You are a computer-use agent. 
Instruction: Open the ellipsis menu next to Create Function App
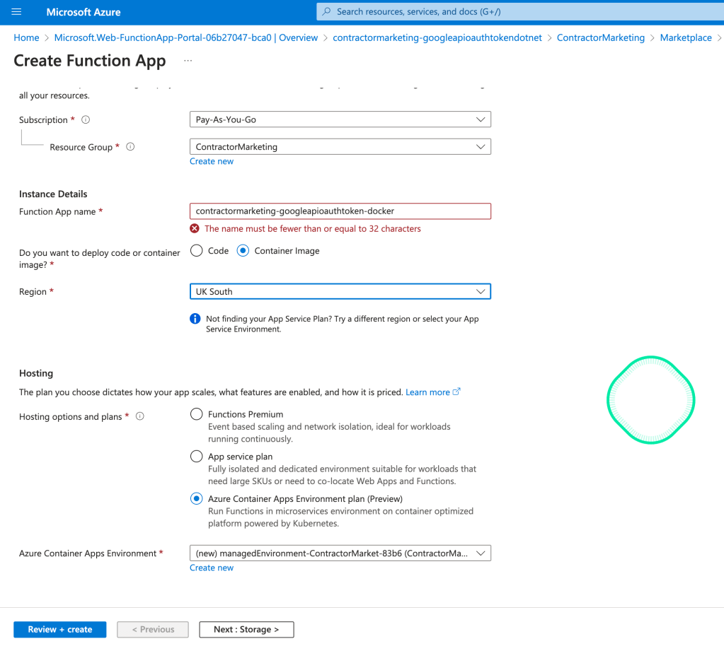[188, 61]
